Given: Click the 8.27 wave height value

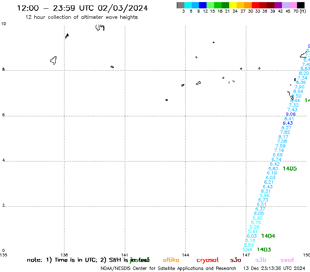Looking at the screenshot, I should point(286,128).
